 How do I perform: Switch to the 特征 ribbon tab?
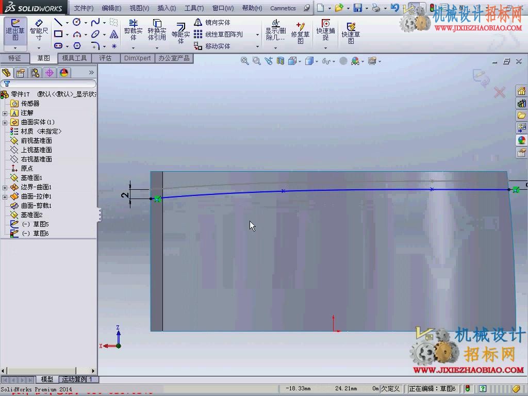coord(14,58)
